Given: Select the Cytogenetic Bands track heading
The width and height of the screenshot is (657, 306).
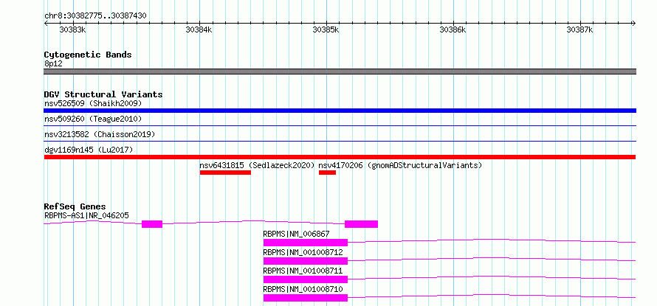Looking at the screenshot, I should [x=88, y=55].
